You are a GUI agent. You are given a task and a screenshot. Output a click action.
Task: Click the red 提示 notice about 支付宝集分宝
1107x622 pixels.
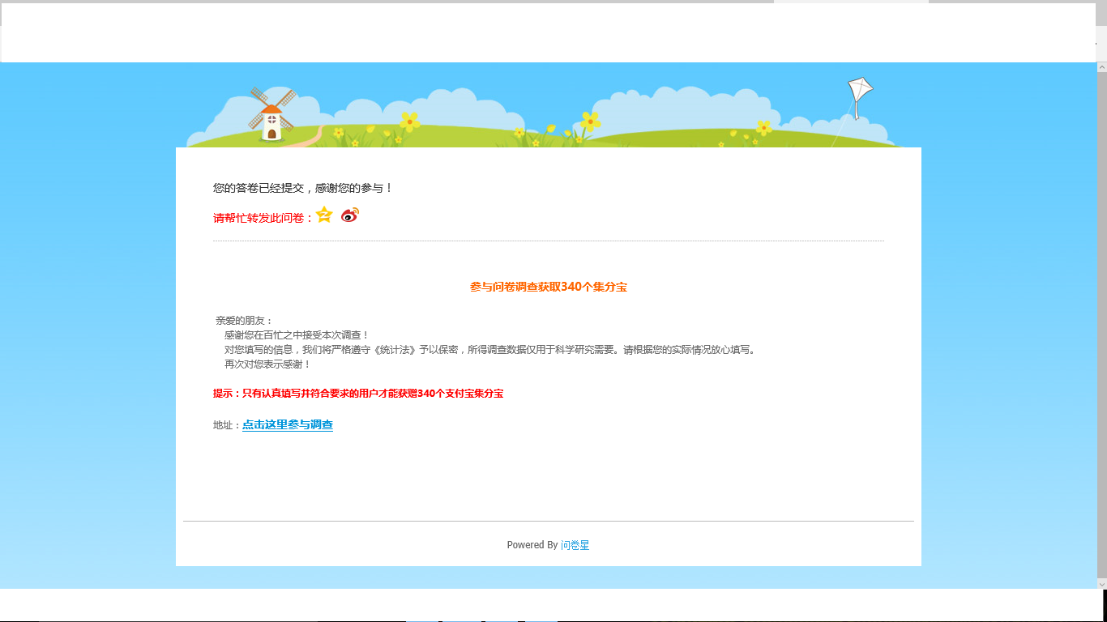coord(358,394)
